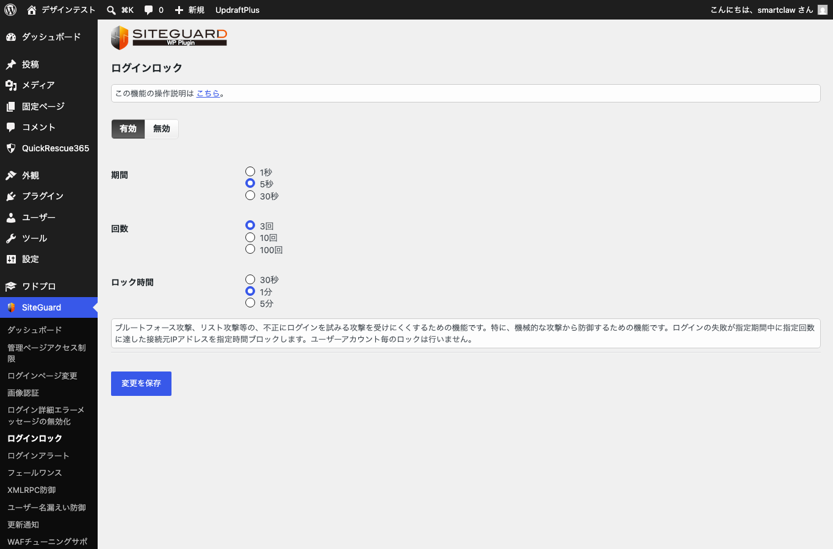Select 3回 for 回数
The height and width of the screenshot is (549, 833).
coord(250,225)
